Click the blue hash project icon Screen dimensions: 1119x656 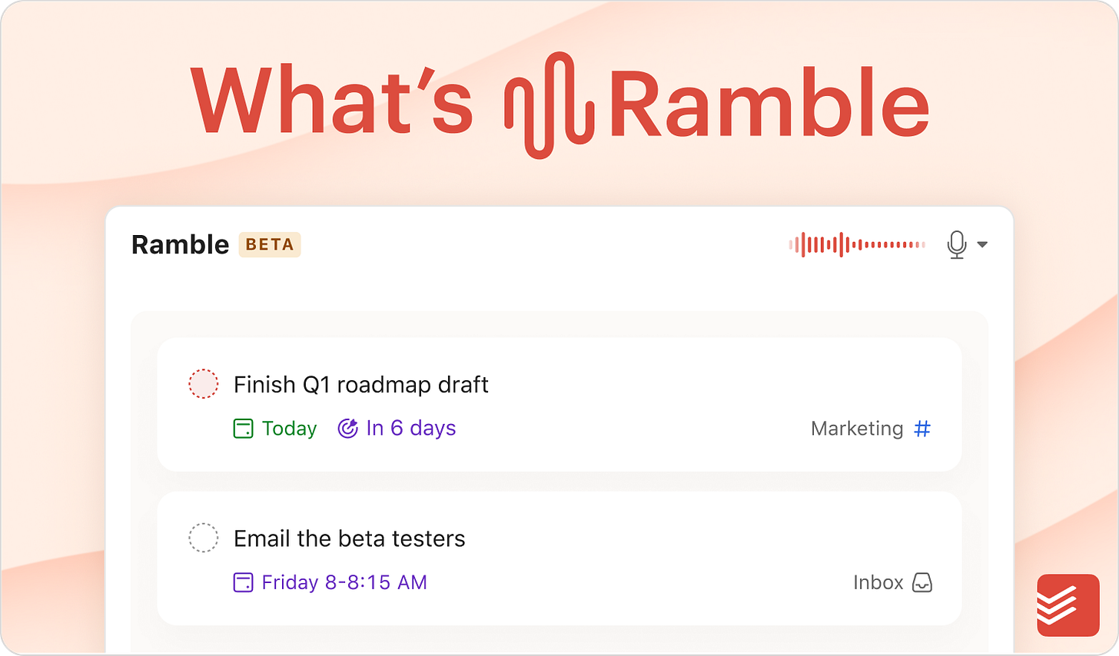(922, 429)
